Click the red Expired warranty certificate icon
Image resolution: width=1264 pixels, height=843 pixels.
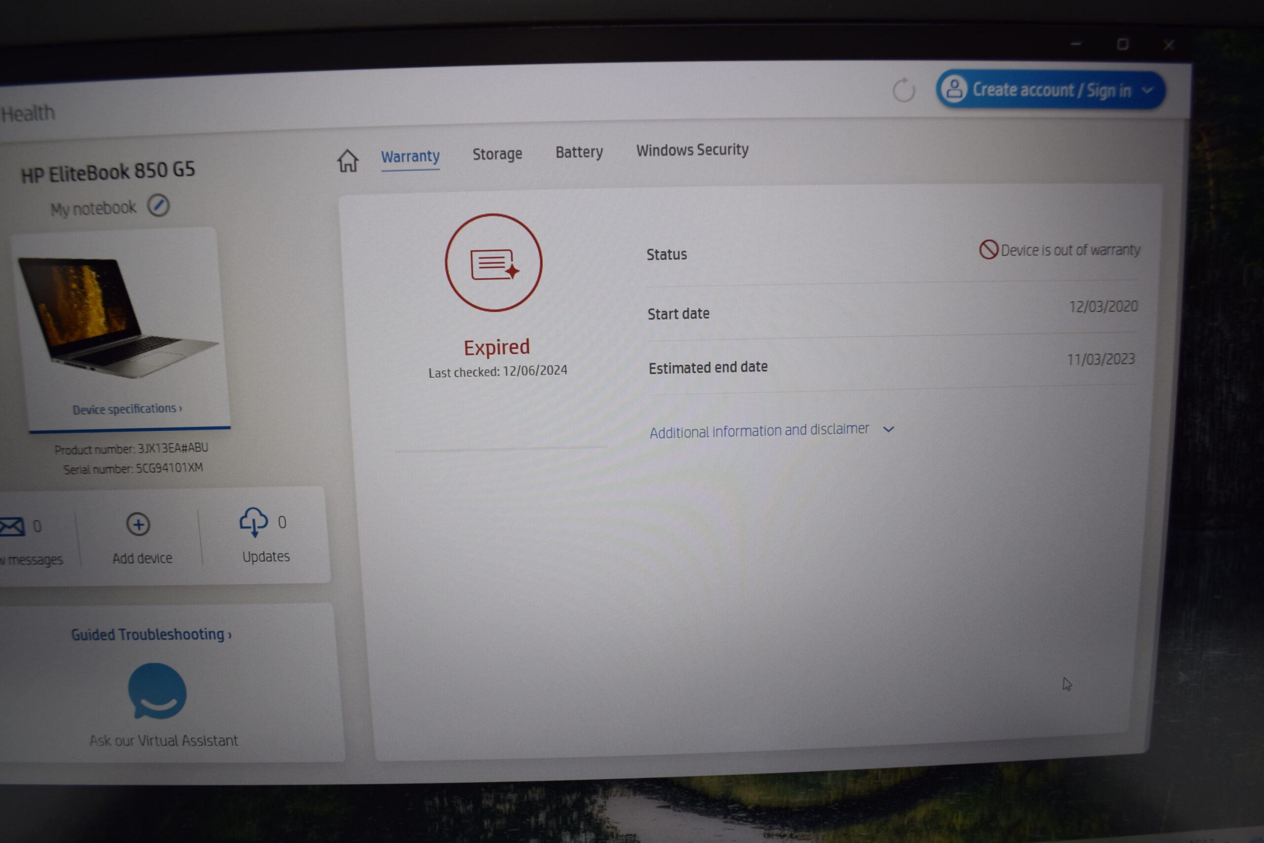[493, 263]
